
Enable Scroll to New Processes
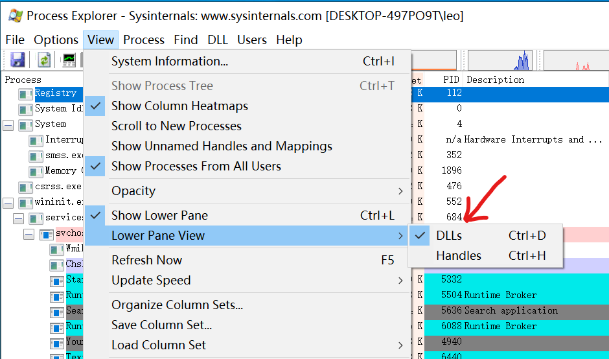(x=247, y=126)
